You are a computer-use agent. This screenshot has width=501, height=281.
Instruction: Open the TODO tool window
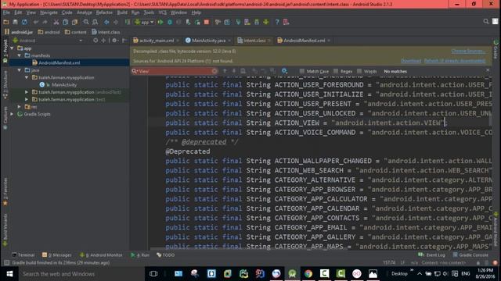(x=165, y=255)
